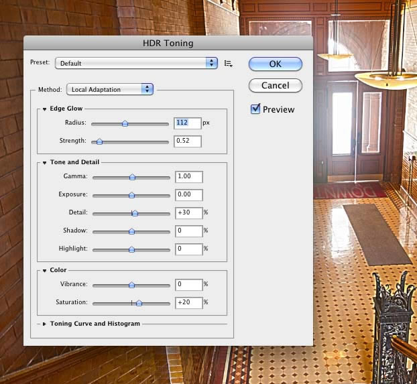Collapse the Tone and Detail section

tap(44, 162)
